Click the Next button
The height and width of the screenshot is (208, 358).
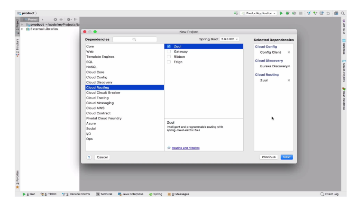(287, 157)
